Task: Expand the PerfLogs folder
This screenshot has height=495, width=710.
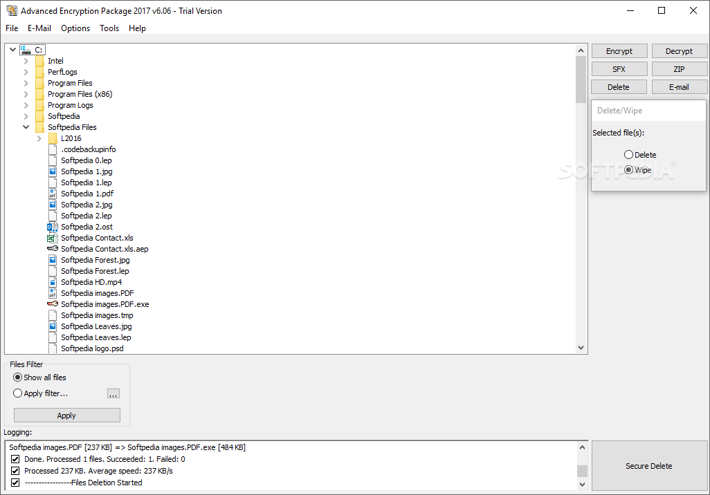Action: point(26,72)
